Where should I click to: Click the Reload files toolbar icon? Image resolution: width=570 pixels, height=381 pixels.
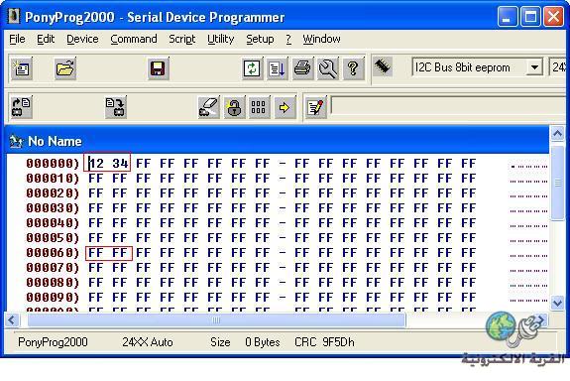coord(252,68)
